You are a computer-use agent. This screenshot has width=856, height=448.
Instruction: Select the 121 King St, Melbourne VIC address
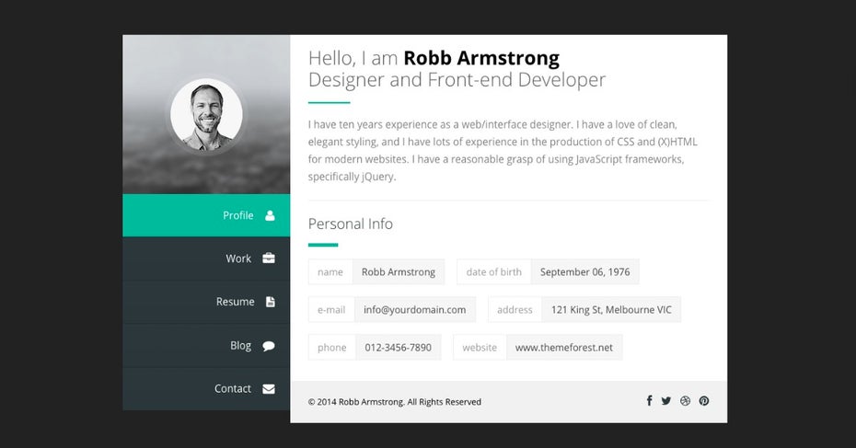click(611, 309)
